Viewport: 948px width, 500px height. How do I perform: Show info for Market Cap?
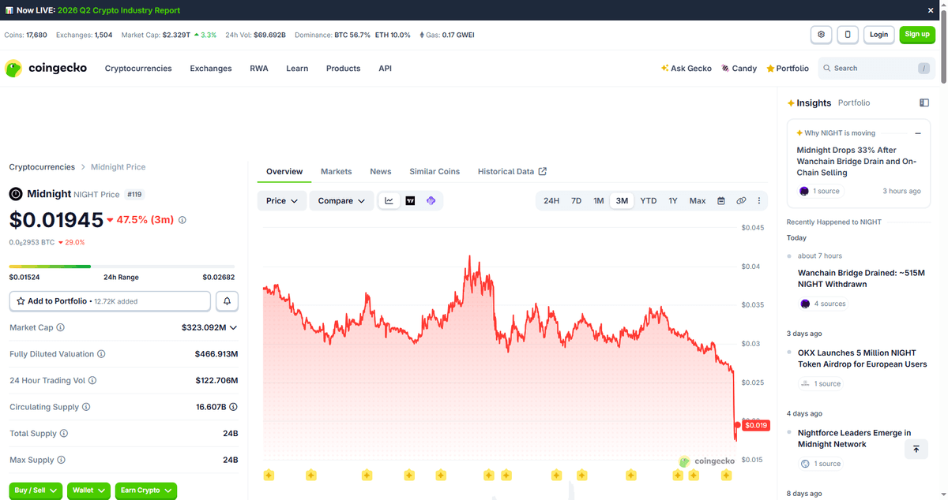[61, 327]
